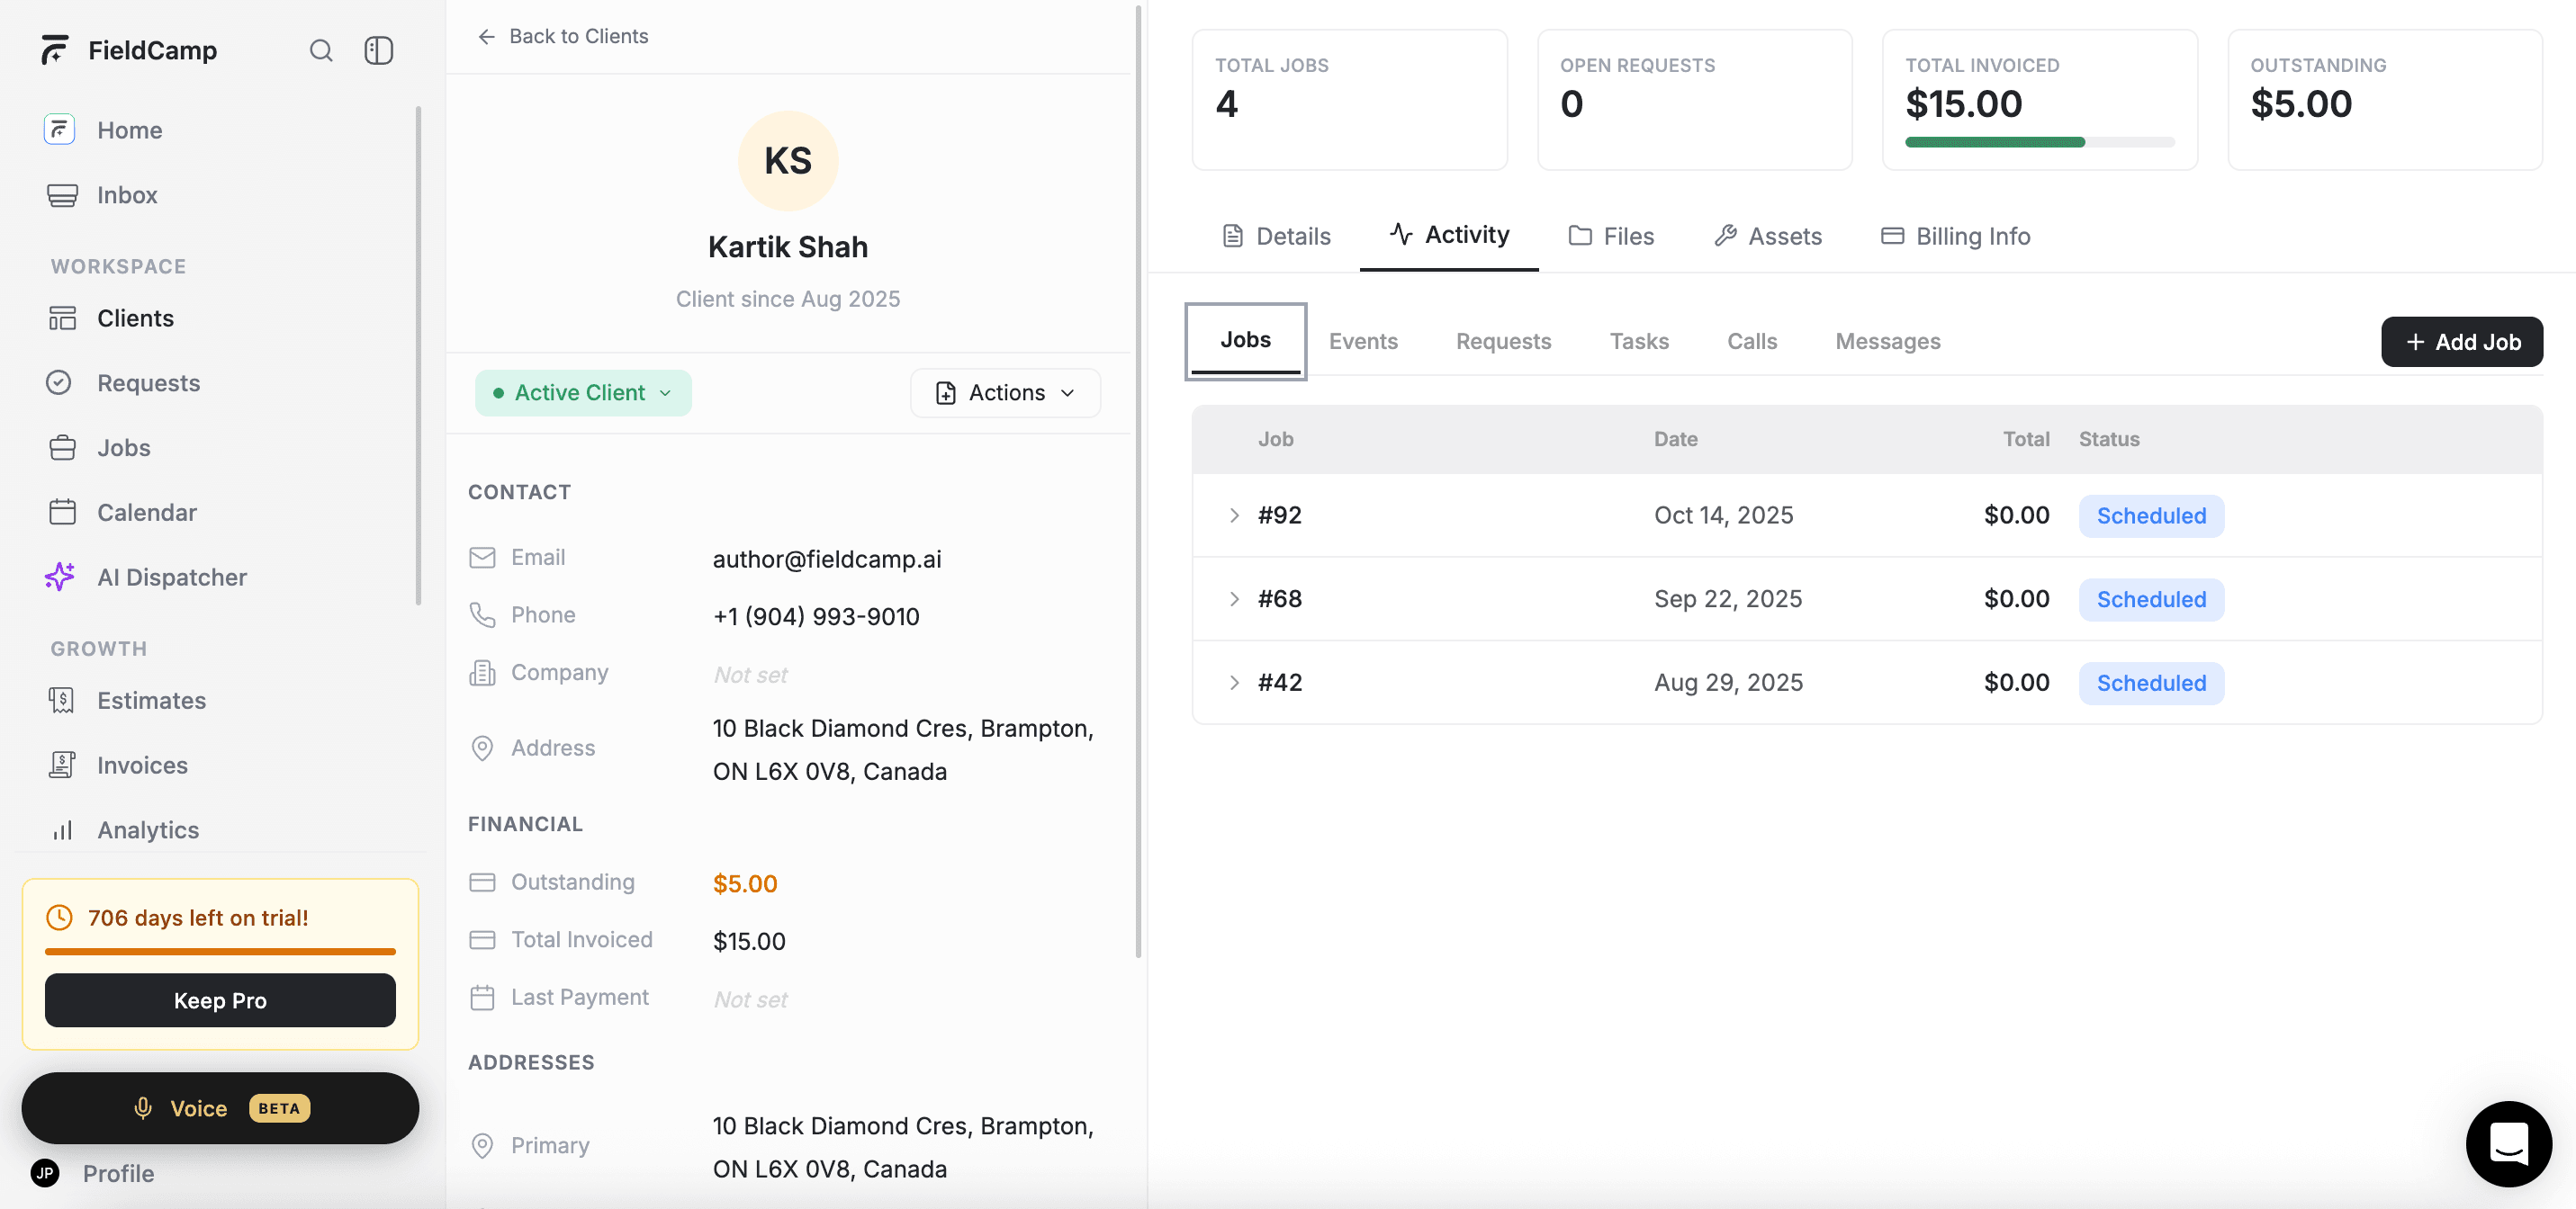Open the Calendar from the sidebar
Viewport: 2576px width, 1209px height.
pyautogui.click(x=148, y=512)
